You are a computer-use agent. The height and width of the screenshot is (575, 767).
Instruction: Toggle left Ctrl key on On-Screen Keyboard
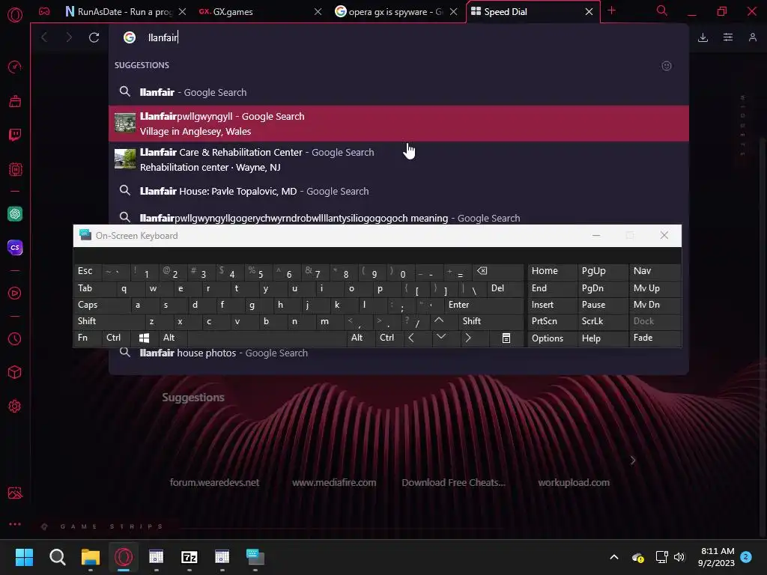(x=115, y=338)
